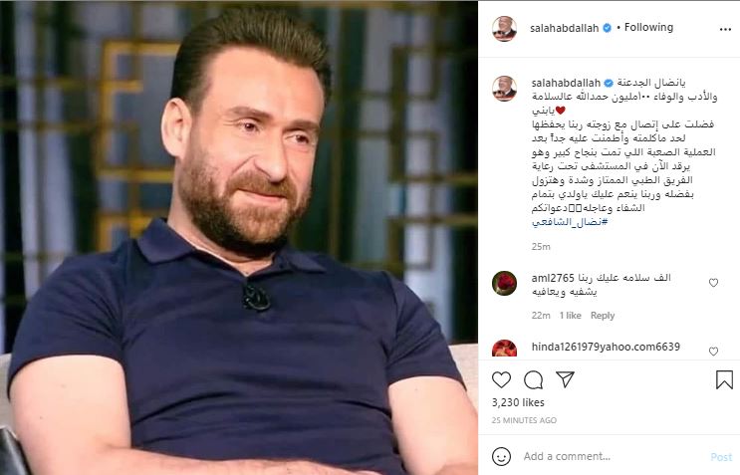Open emoji picker smiley icon
Viewport: 740px width, 475px height.
click(x=501, y=457)
